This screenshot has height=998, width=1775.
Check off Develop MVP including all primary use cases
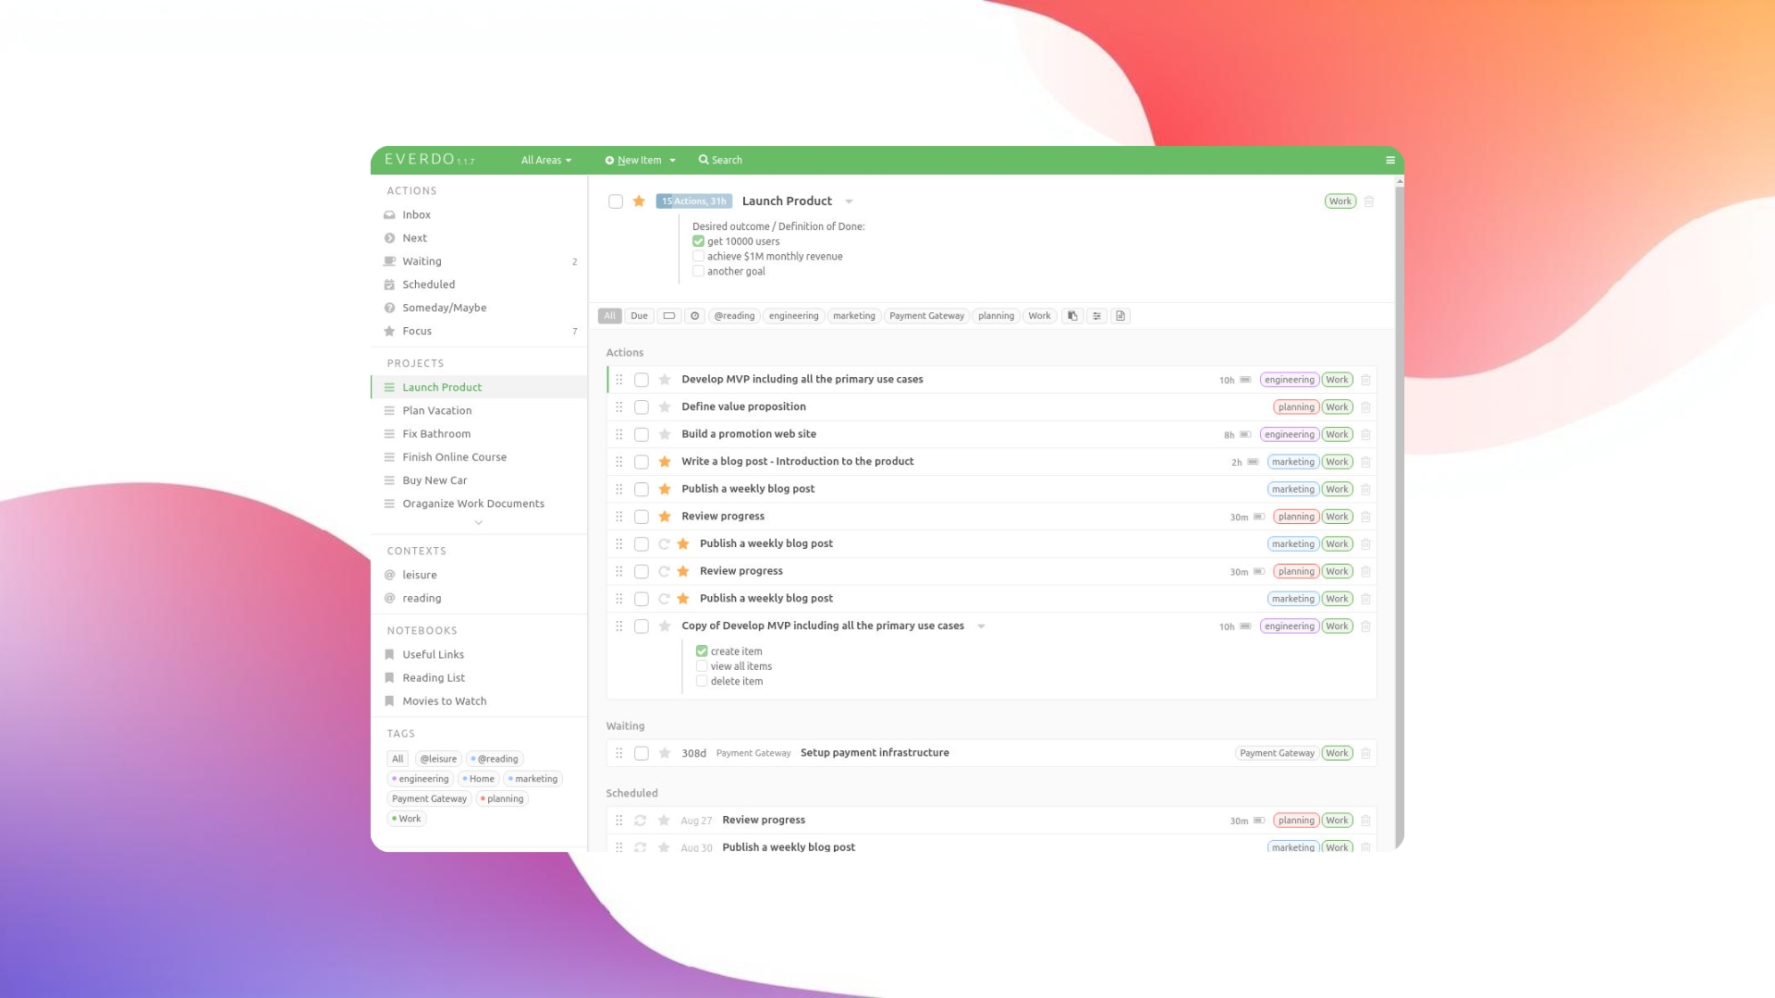coord(642,380)
